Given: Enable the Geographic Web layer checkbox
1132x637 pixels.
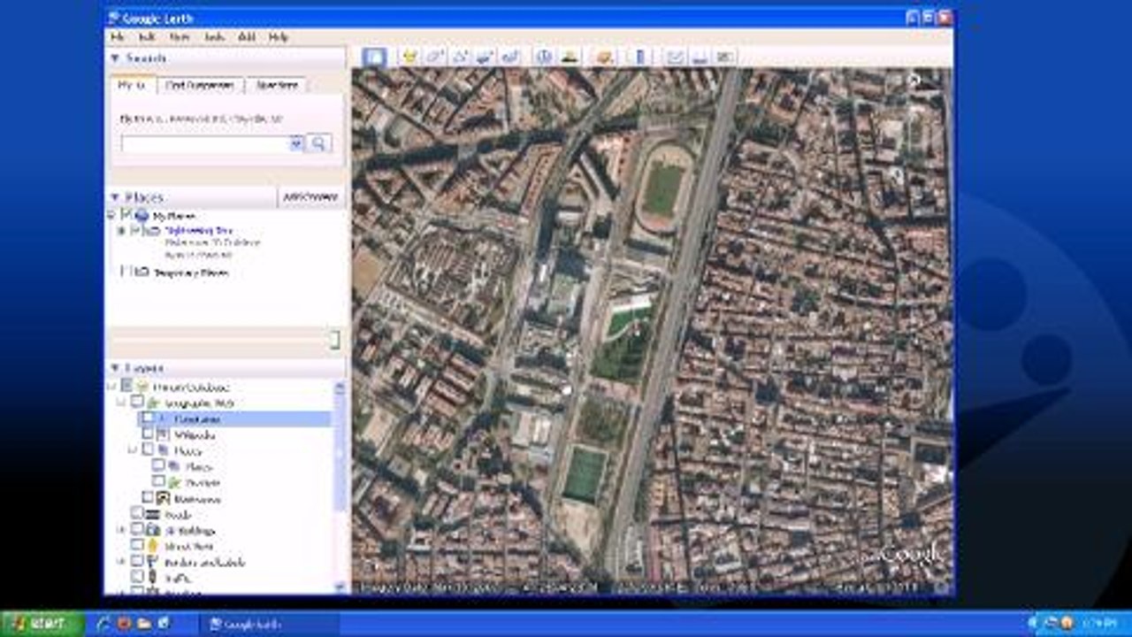Looking at the screenshot, I should (137, 403).
